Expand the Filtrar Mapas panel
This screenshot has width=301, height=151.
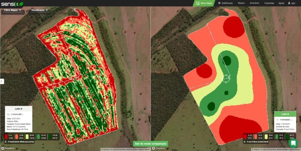click(12, 10)
